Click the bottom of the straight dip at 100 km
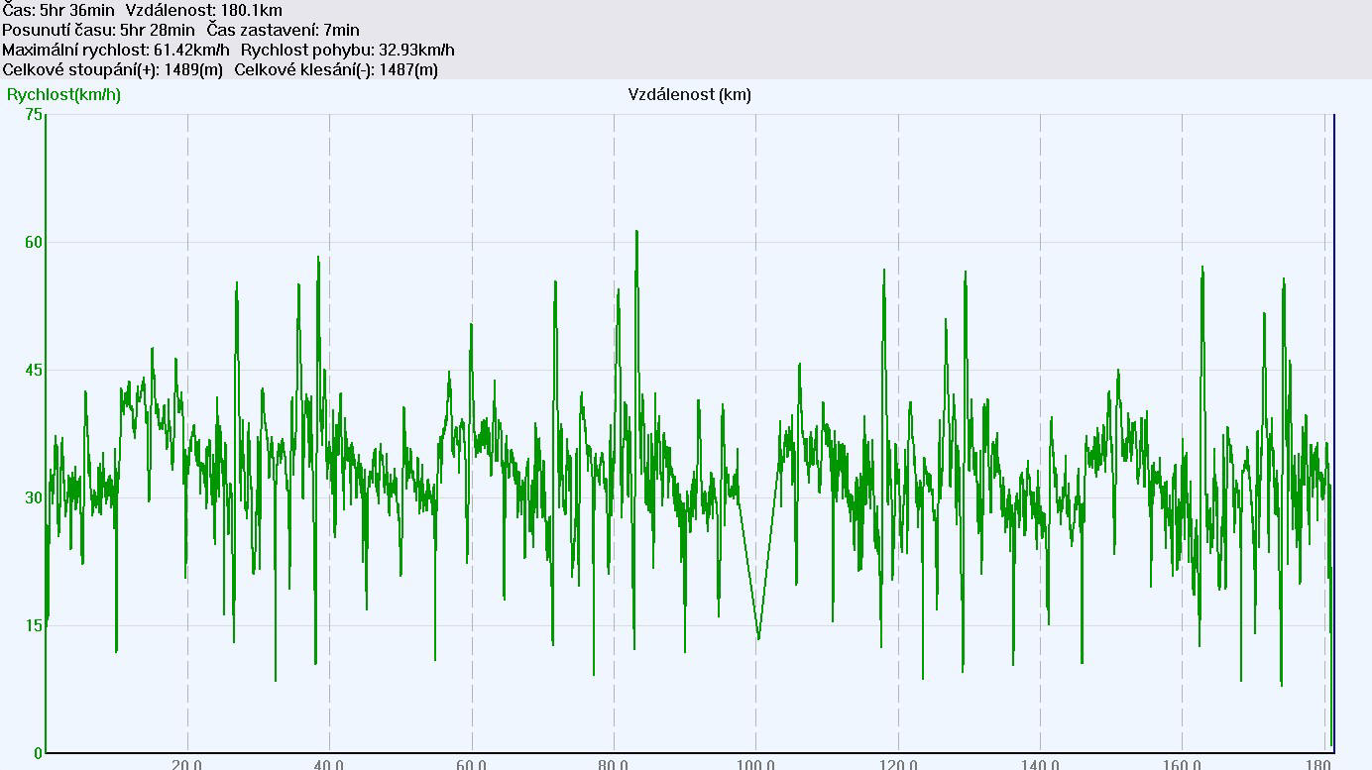Image resolution: width=1372 pixels, height=770 pixels. tap(758, 638)
